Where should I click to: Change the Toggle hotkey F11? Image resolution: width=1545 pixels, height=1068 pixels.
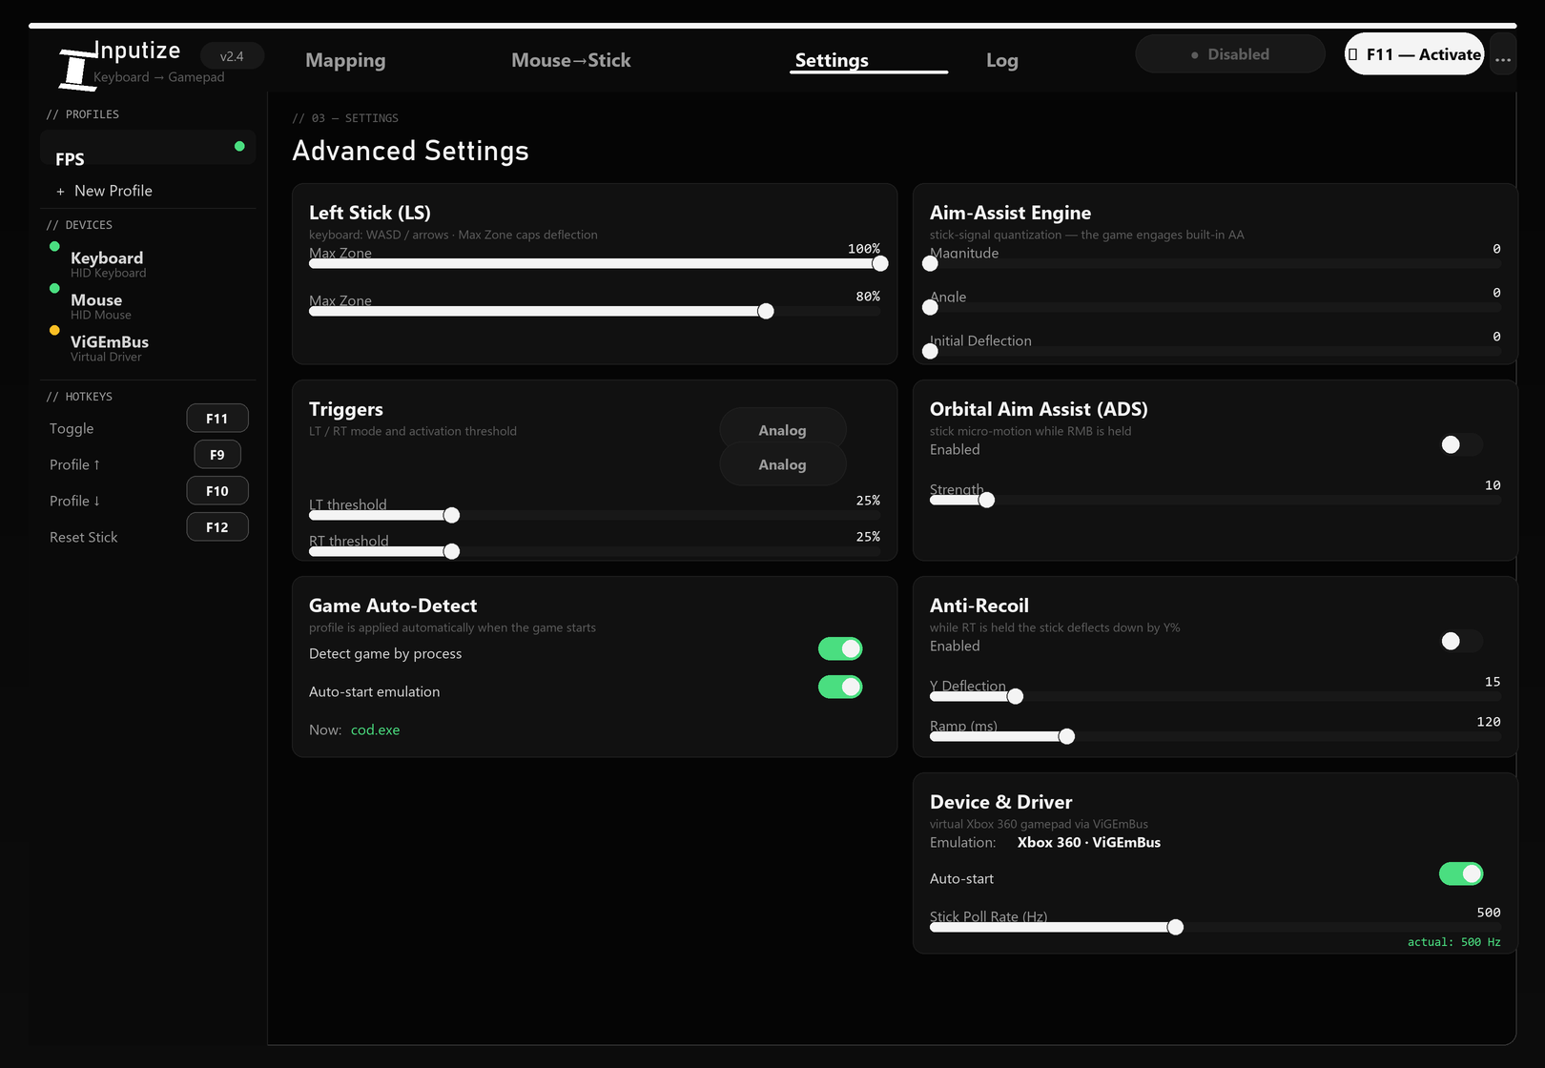pos(217,419)
